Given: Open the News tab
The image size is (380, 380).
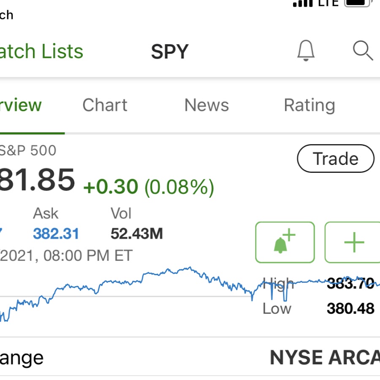Looking at the screenshot, I should [x=206, y=105].
